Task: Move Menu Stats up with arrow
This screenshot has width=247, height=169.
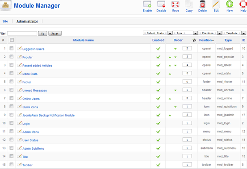Action: 170,74
